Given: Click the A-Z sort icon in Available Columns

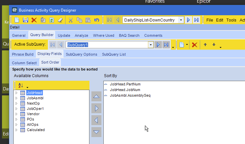Looking at the screenshot, I should pyautogui.click(x=21, y=85).
